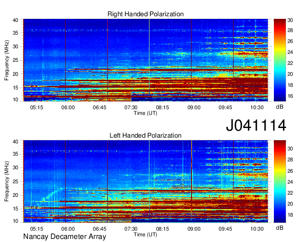Click the 30 MHz tick of the Right Handed plot
Screen dimensions: 298x242
tap(15, 46)
